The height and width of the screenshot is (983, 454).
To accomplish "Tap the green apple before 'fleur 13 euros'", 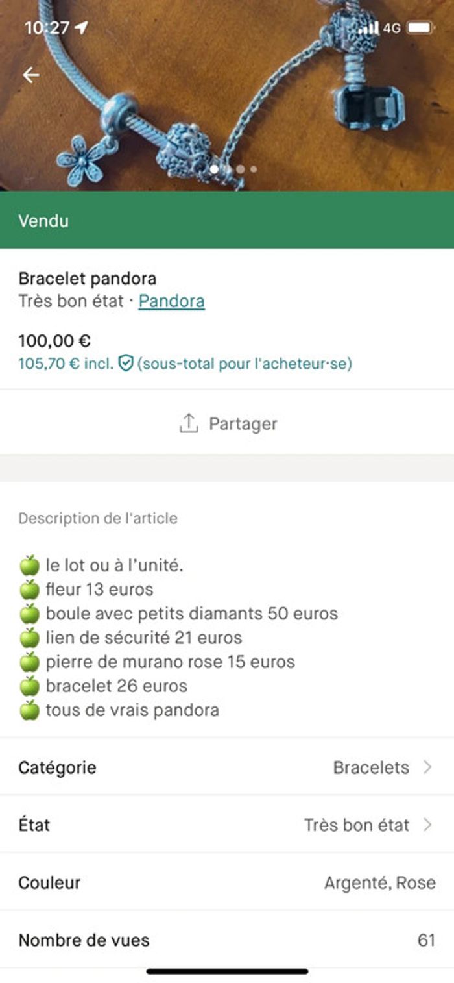I will tap(29, 590).
